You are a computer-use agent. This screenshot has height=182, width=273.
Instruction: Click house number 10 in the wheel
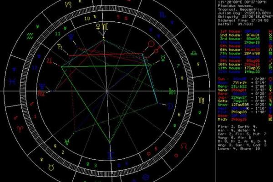pyautogui.click(x=87, y=19)
